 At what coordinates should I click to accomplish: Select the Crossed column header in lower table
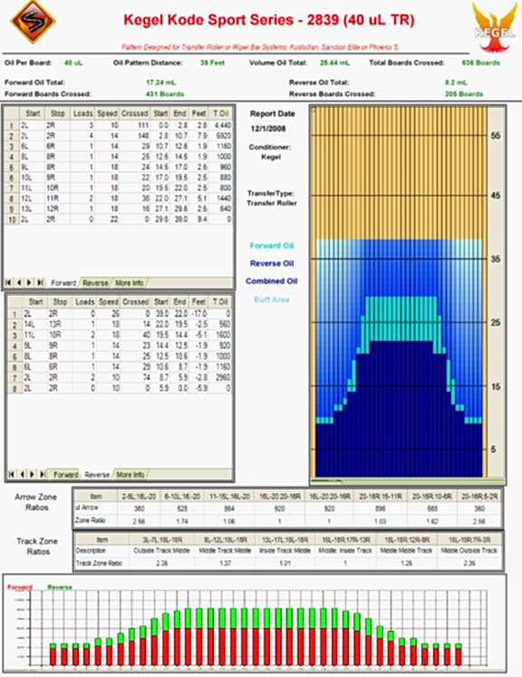(135, 302)
